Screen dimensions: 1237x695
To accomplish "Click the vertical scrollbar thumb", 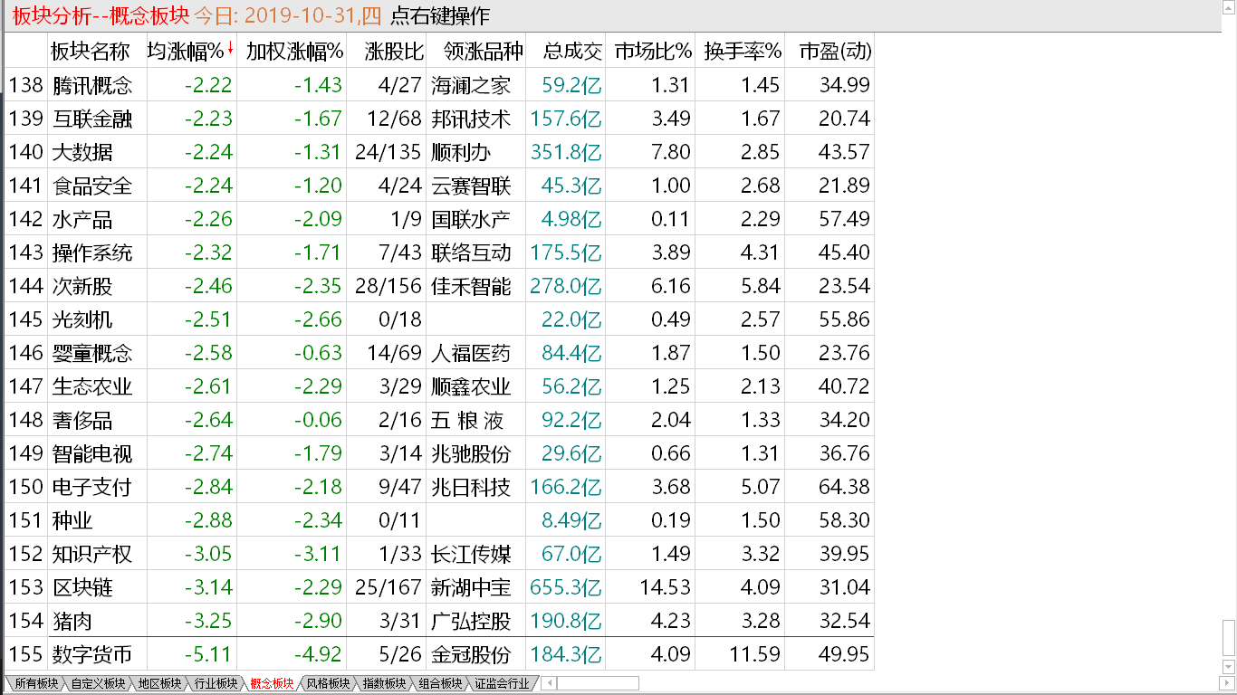I will pos(1228,637).
